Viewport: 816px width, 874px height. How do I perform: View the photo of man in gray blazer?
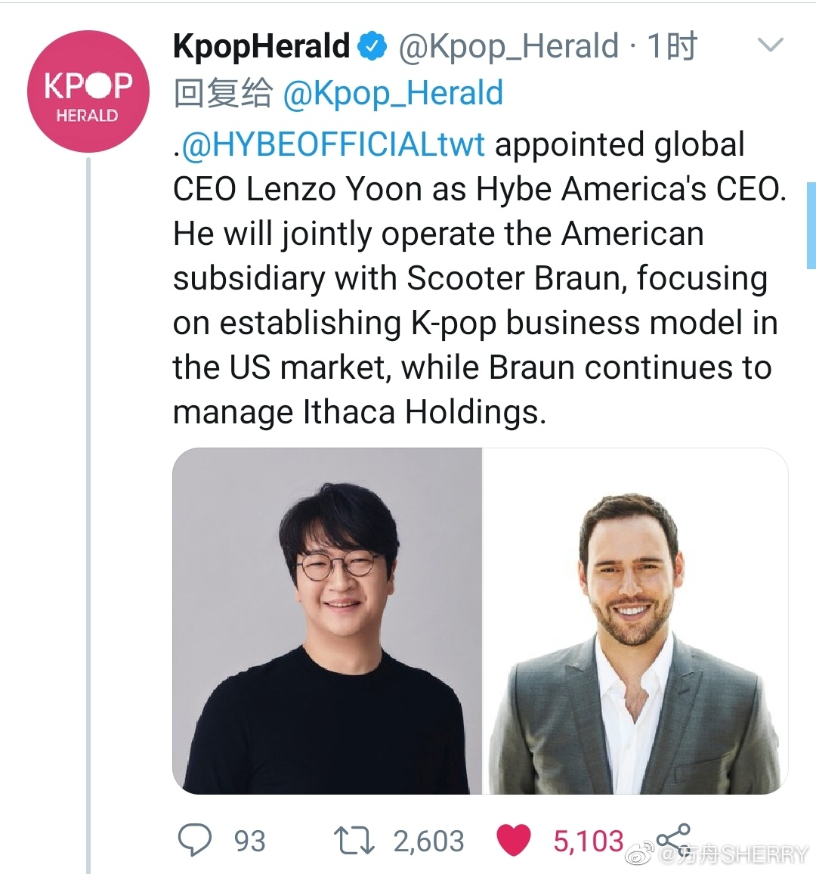pyautogui.click(x=635, y=621)
